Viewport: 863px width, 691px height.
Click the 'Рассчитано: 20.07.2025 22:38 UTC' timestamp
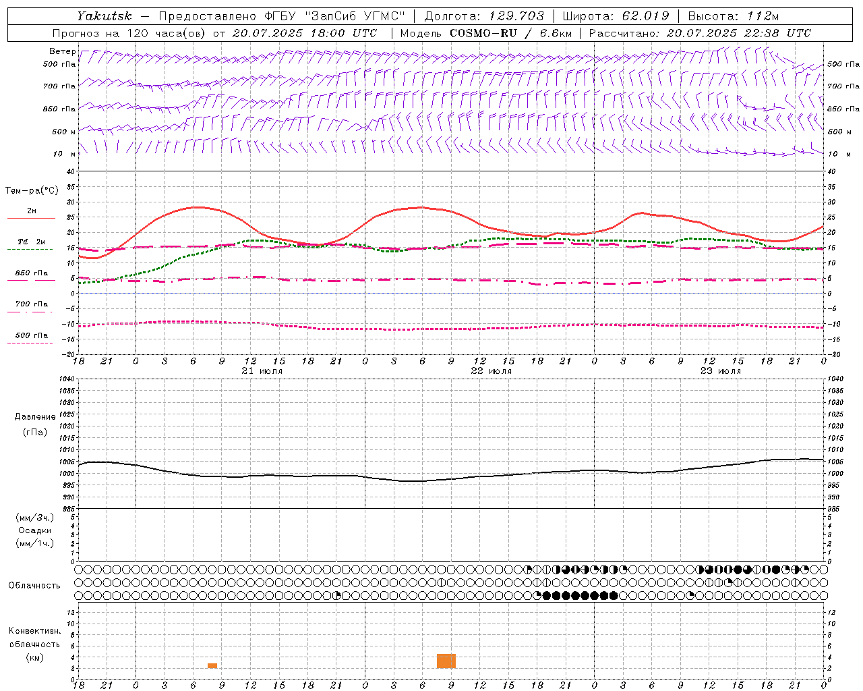coord(700,33)
